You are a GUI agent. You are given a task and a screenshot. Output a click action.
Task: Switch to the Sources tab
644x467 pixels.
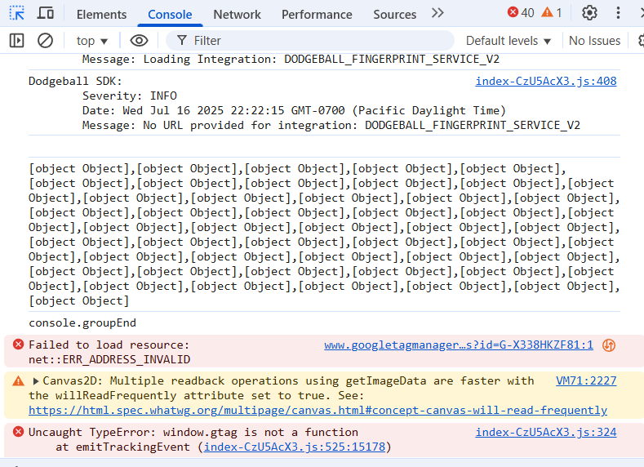(x=395, y=15)
